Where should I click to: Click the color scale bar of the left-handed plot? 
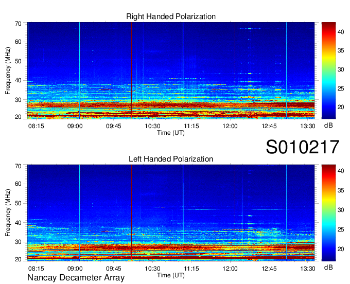tap(328, 213)
